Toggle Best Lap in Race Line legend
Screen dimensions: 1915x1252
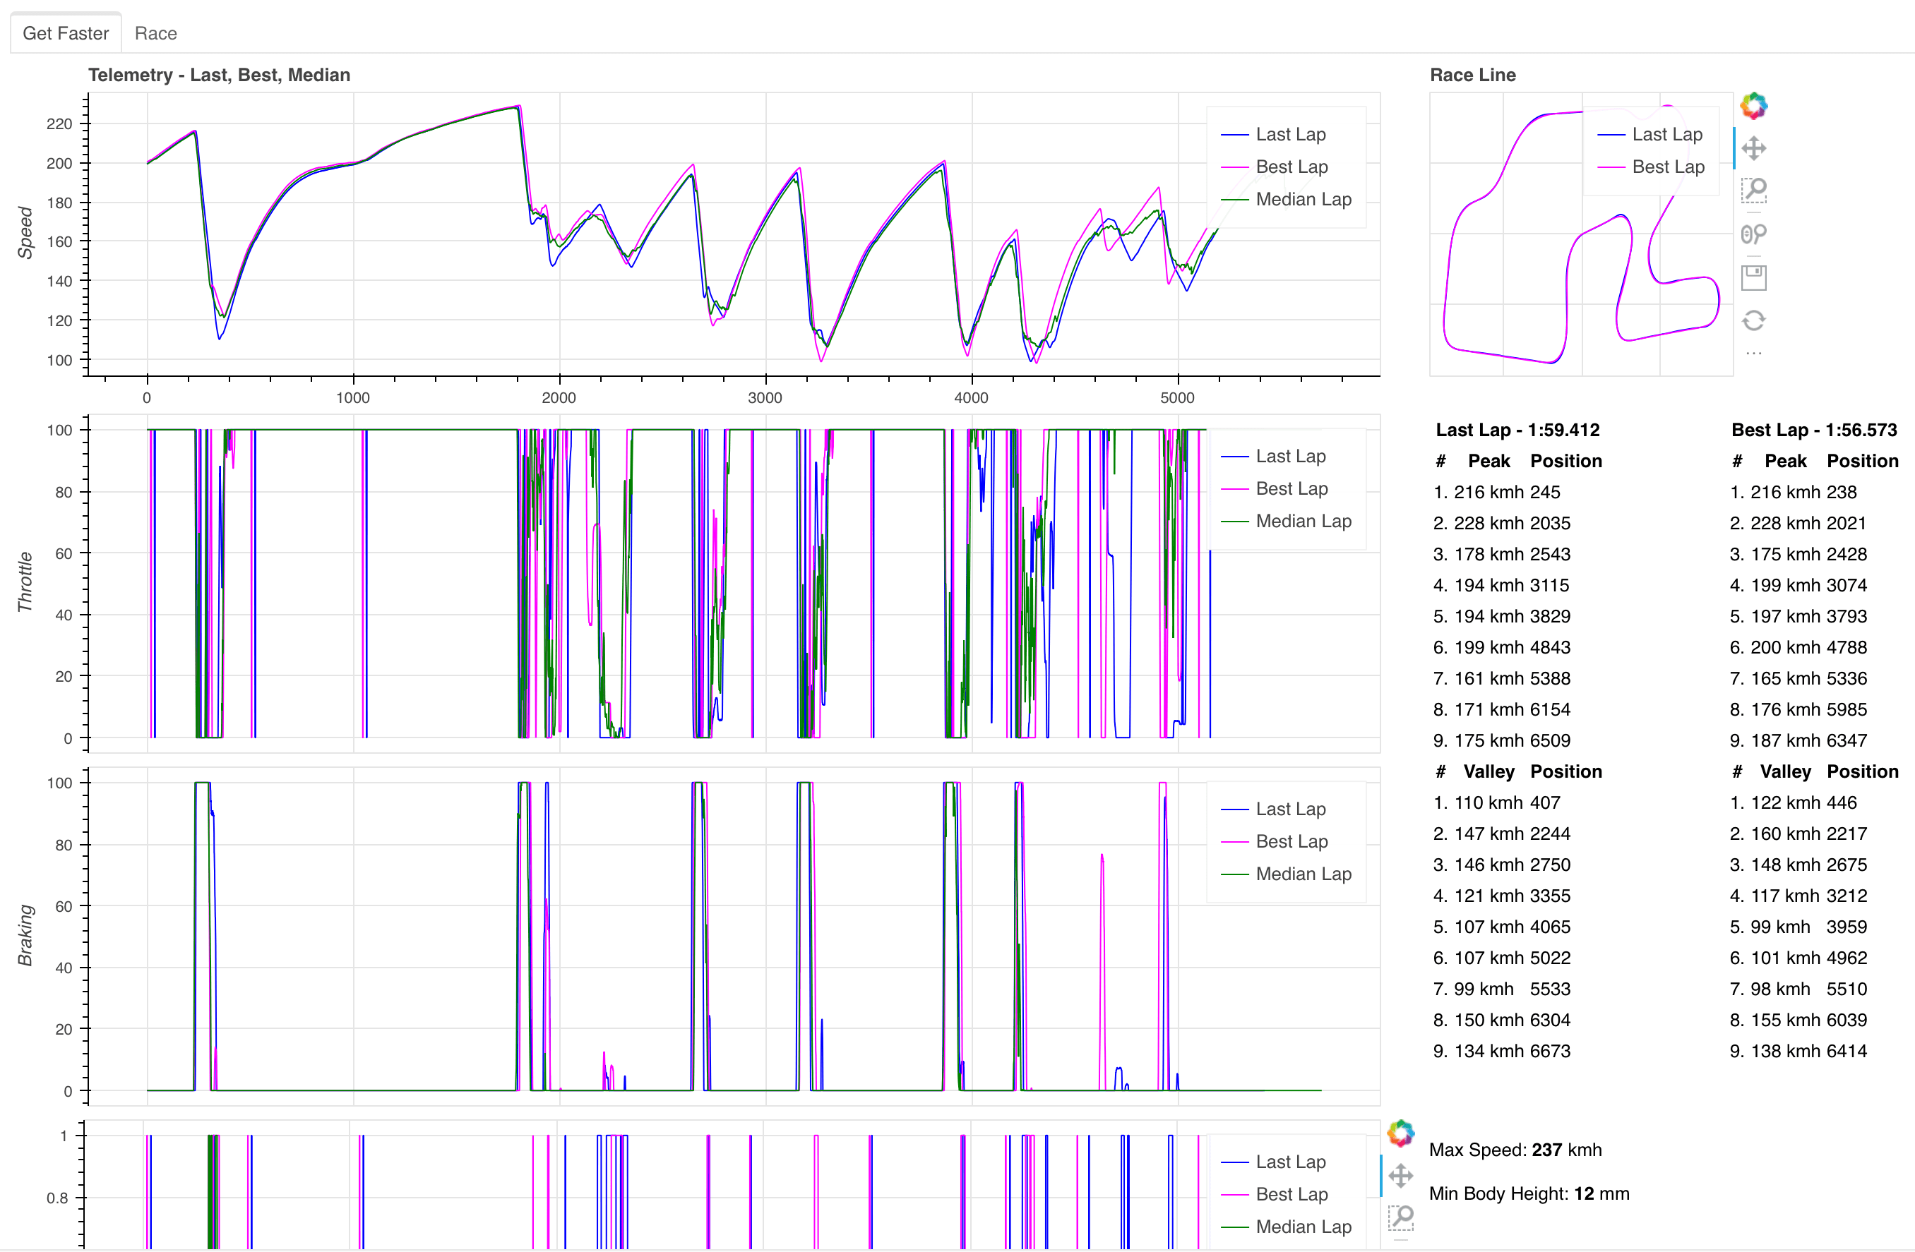pyautogui.click(x=1667, y=167)
